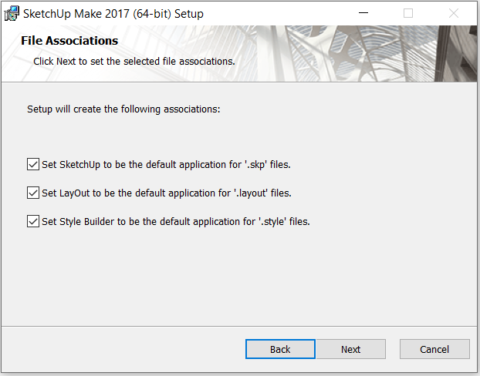
Task: Click the 'Set Style Builder to be the default' label
Action: click(x=176, y=221)
